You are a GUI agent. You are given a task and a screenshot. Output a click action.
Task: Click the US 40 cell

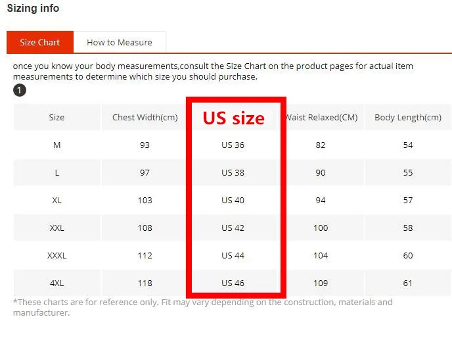pyautogui.click(x=233, y=200)
